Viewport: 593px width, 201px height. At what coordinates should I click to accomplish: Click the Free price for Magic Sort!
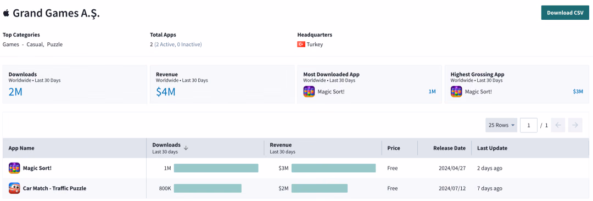[x=393, y=168]
